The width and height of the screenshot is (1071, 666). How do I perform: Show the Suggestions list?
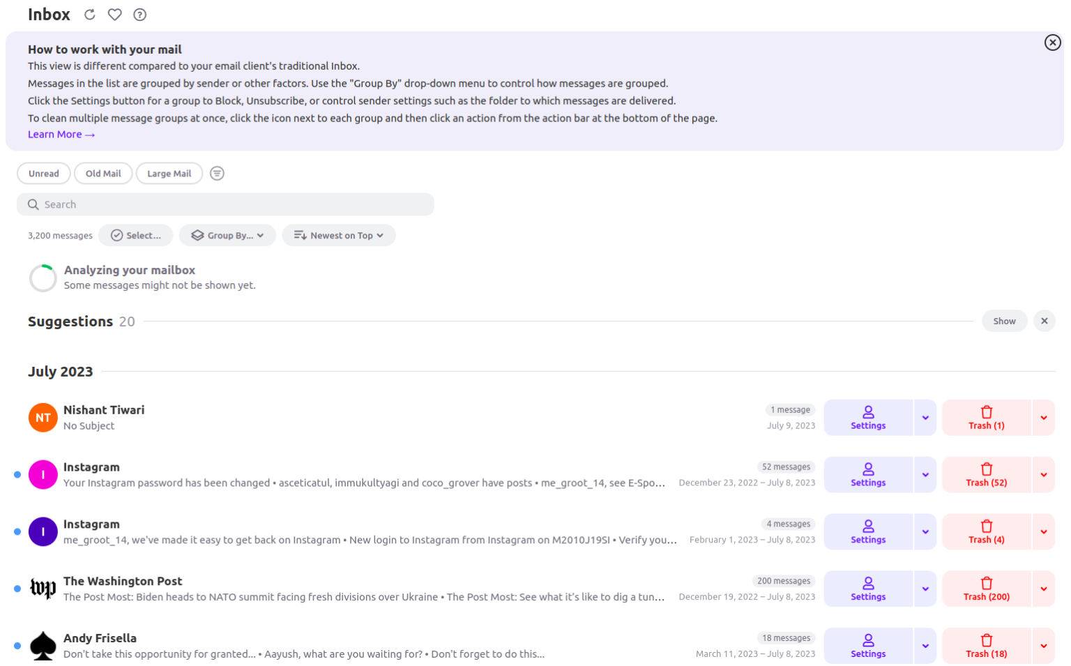point(1004,321)
